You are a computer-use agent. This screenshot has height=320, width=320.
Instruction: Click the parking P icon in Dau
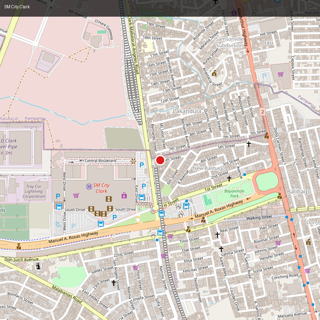(265, 76)
